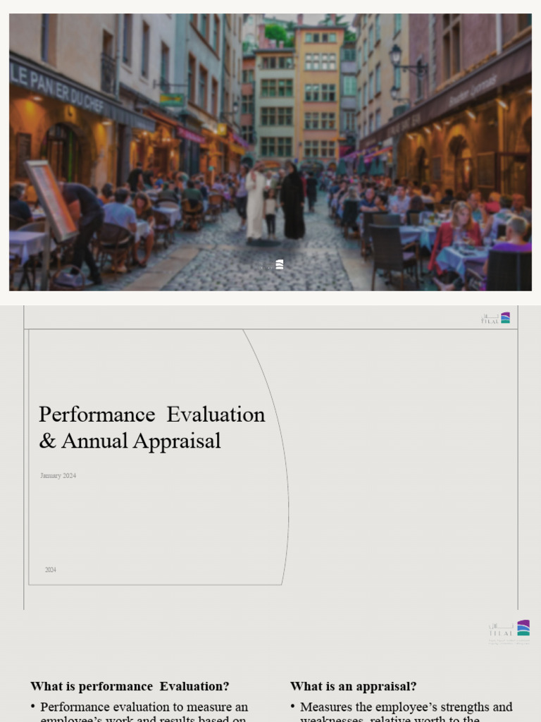Click bullet 'Measures the employee's strengths and'
Image resolution: width=541 pixels, height=722 pixels.
click(406, 706)
